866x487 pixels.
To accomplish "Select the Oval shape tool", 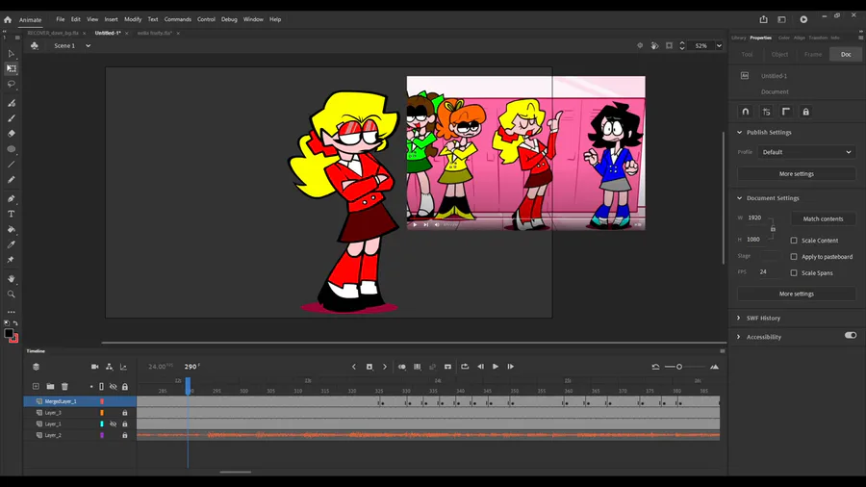I will [x=11, y=149].
